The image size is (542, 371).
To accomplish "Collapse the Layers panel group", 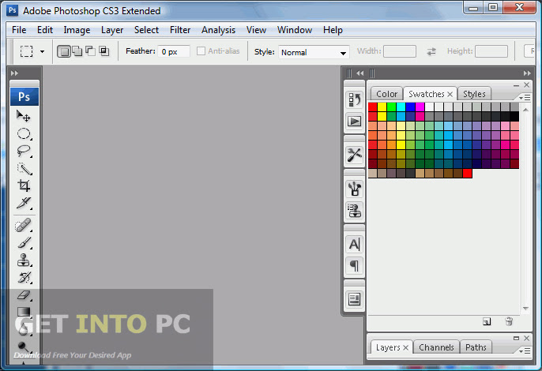I will (x=516, y=338).
